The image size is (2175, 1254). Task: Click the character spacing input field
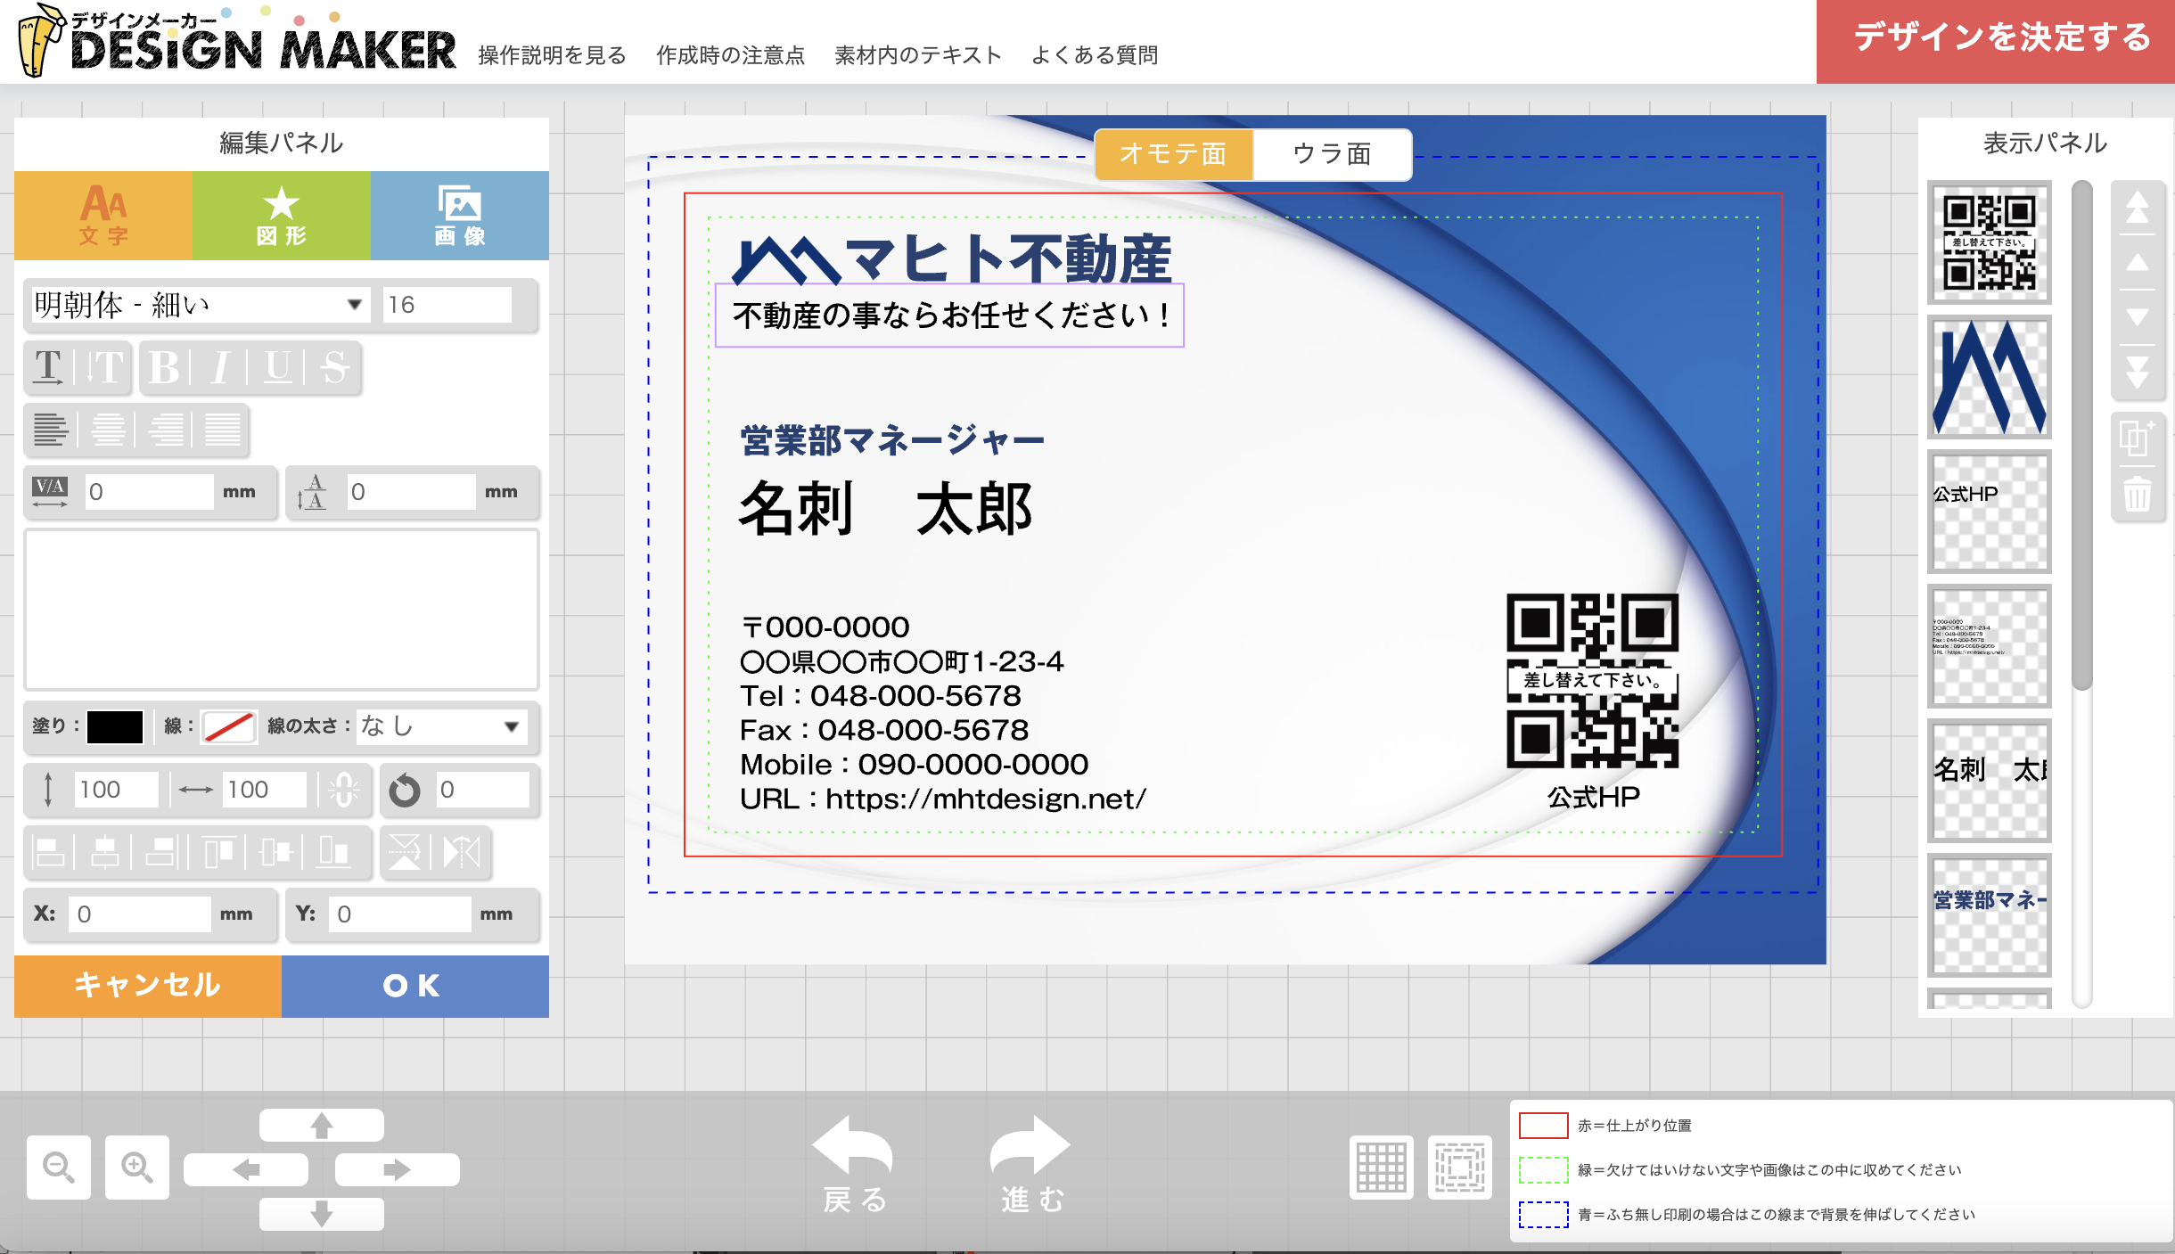(x=150, y=492)
